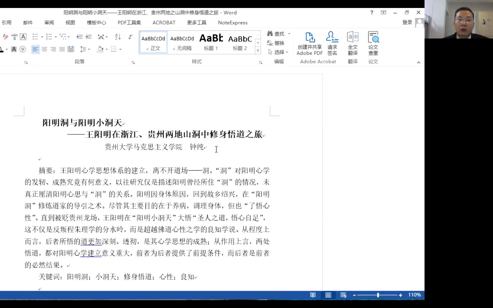Viewport: 493px width, 308px height.
Task: Apply the 标题 1 style
Action: [x=211, y=42]
